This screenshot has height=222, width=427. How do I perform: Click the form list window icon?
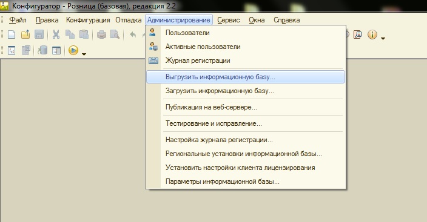point(56,51)
